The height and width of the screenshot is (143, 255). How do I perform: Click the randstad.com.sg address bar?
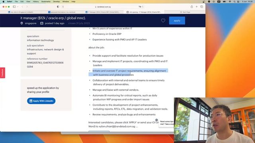(x=103, y=7)
